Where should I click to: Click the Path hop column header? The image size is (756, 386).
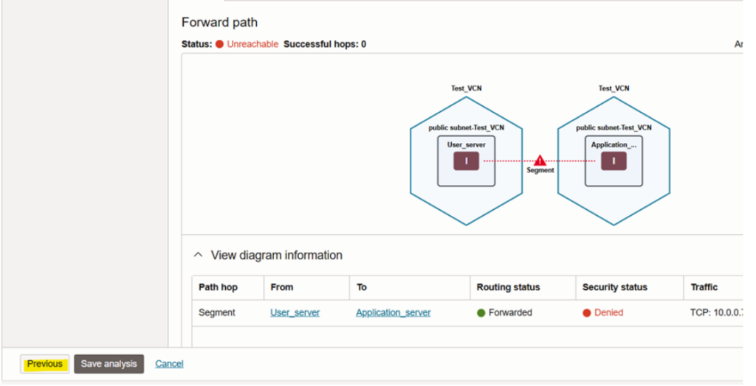218,287
